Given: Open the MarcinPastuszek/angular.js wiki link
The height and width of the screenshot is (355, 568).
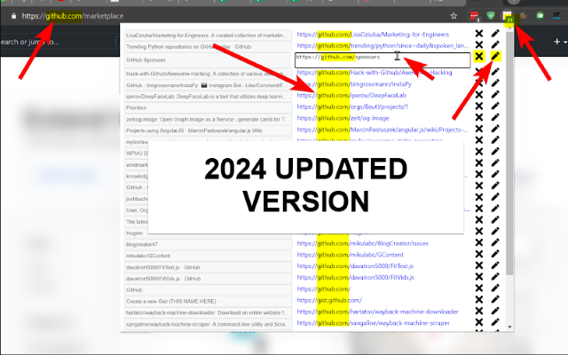Looking at the screenshot, I should [x=383, y=130].
